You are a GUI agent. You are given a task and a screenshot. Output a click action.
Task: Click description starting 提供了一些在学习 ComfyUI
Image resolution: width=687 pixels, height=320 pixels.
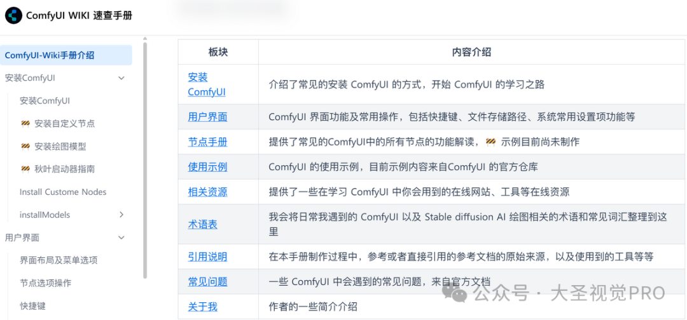click(419, 192)
